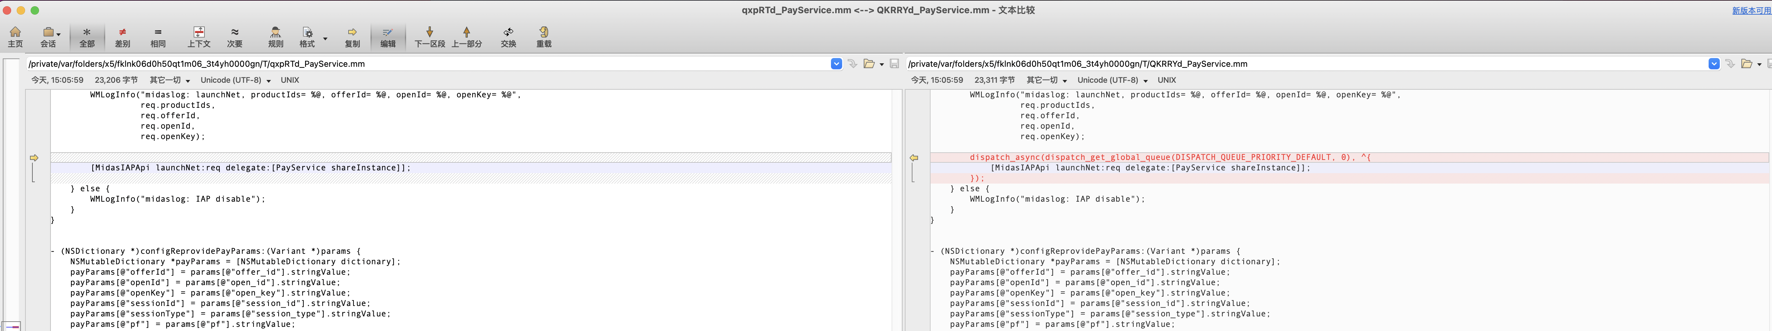Open the 会话 (Session) toolbar menu
This screenshot has width=1772, height=331.
tap(49, 37)
